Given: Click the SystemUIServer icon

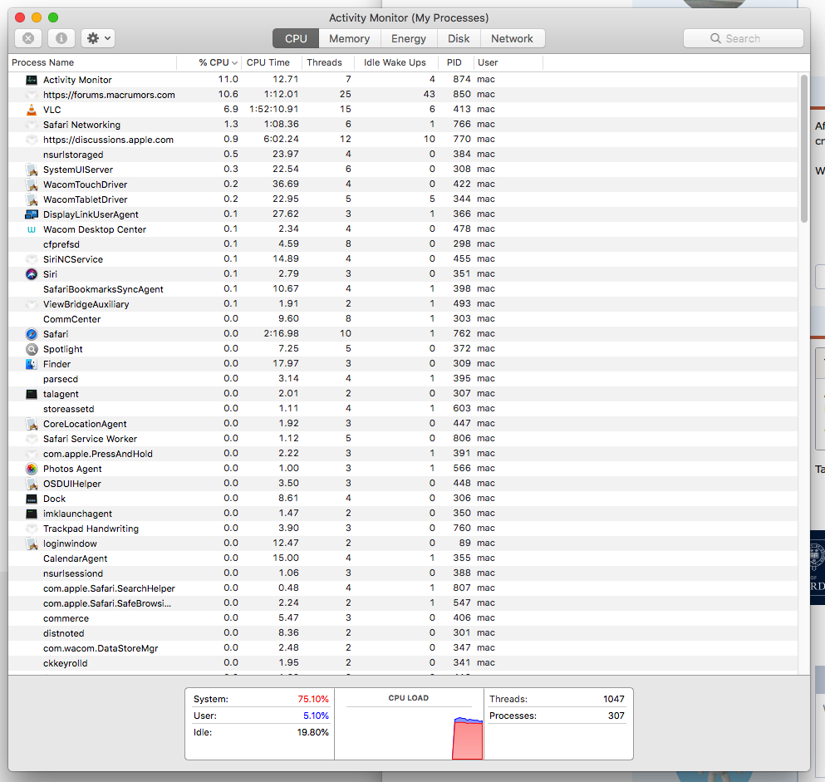Looking at the screenshot, I should point(32,170).
